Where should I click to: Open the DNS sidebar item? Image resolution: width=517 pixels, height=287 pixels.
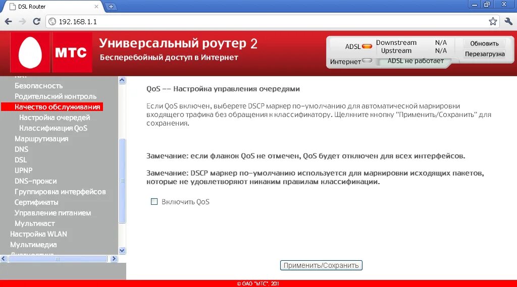(21, 149)
